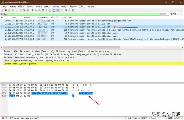Clear the dns display filter

coord(161,14)
